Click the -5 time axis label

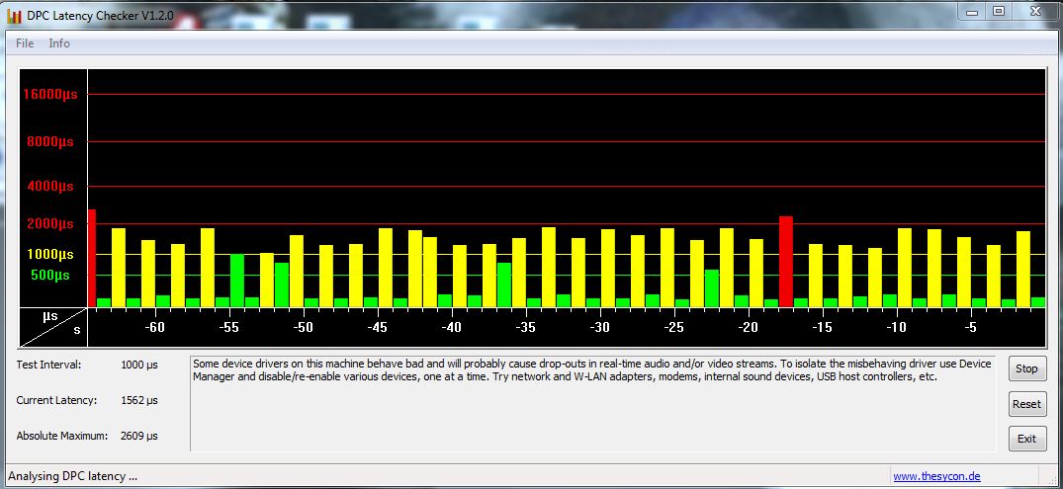coord(970,328)
